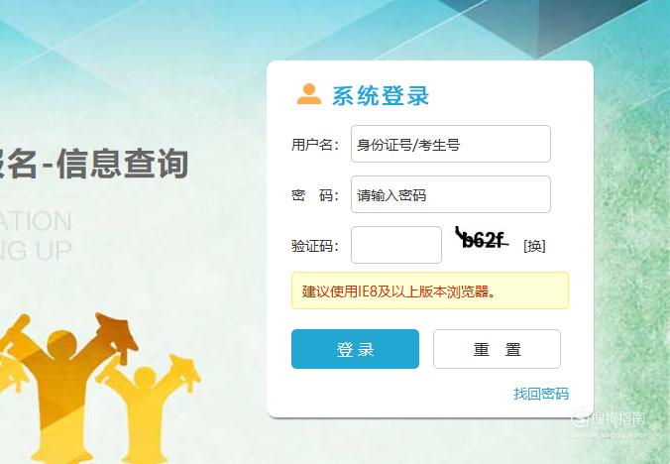Click the Sogou watermark logo
Image resolution: width=670 pixels, height=464 pixels.
[609, 420]
